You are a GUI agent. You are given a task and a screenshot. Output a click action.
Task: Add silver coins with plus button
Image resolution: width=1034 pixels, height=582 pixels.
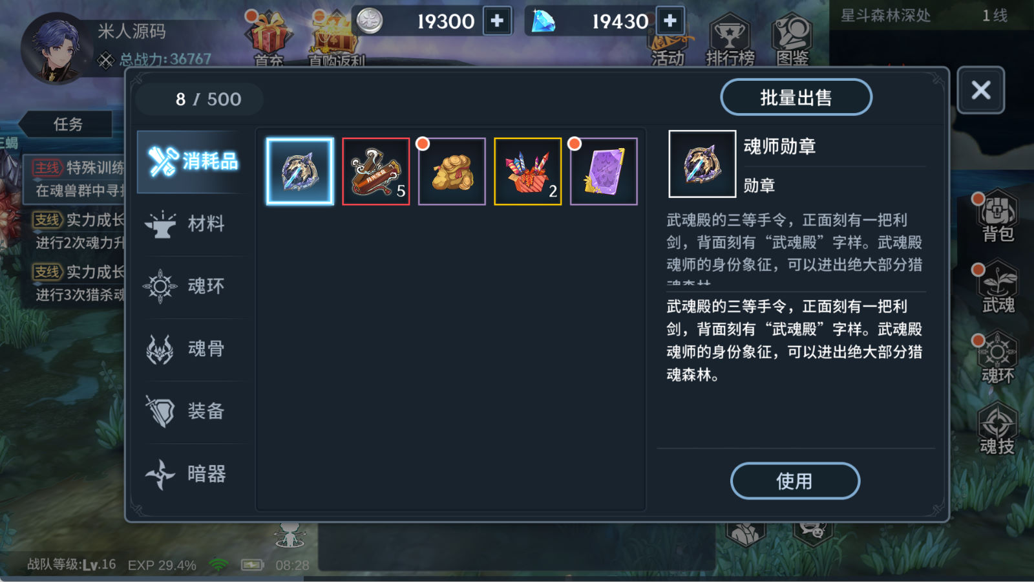tap(497, 21)
